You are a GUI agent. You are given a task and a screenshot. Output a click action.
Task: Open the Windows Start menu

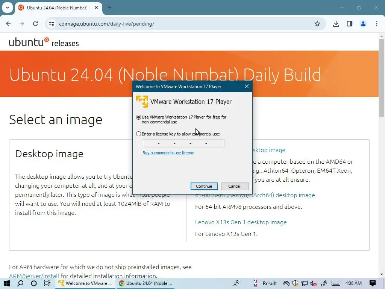[x=7, y=283]
